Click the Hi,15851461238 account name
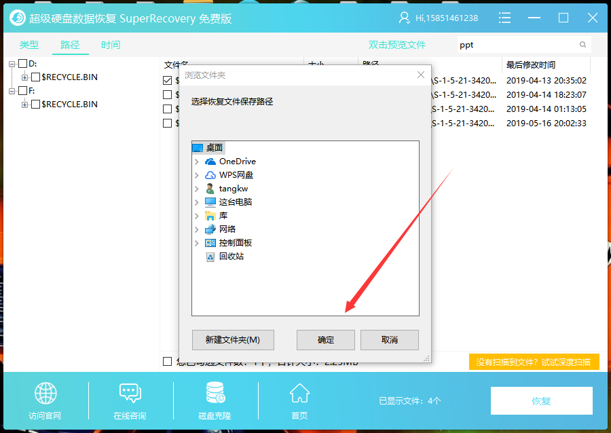Image resolution: width=611 pixels, height=433 pixels. 447,18
